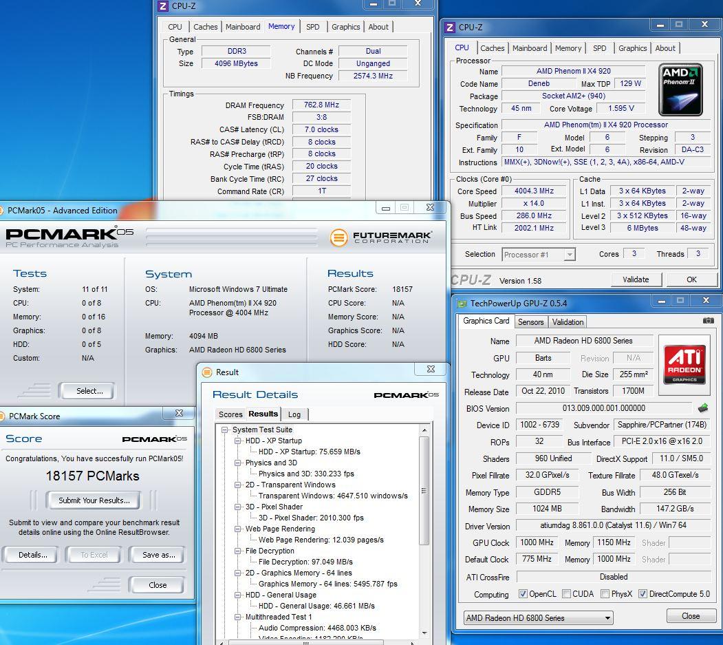Collapse the 3D - Pixel Shader node
Viewport: 723px width, 645px height.
pyautogui.click(x=238, y=507)
